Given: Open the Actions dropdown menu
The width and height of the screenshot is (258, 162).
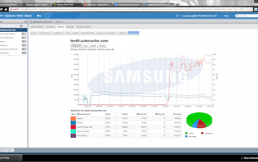Looking at the screenshot, I should tap(60, 22).
